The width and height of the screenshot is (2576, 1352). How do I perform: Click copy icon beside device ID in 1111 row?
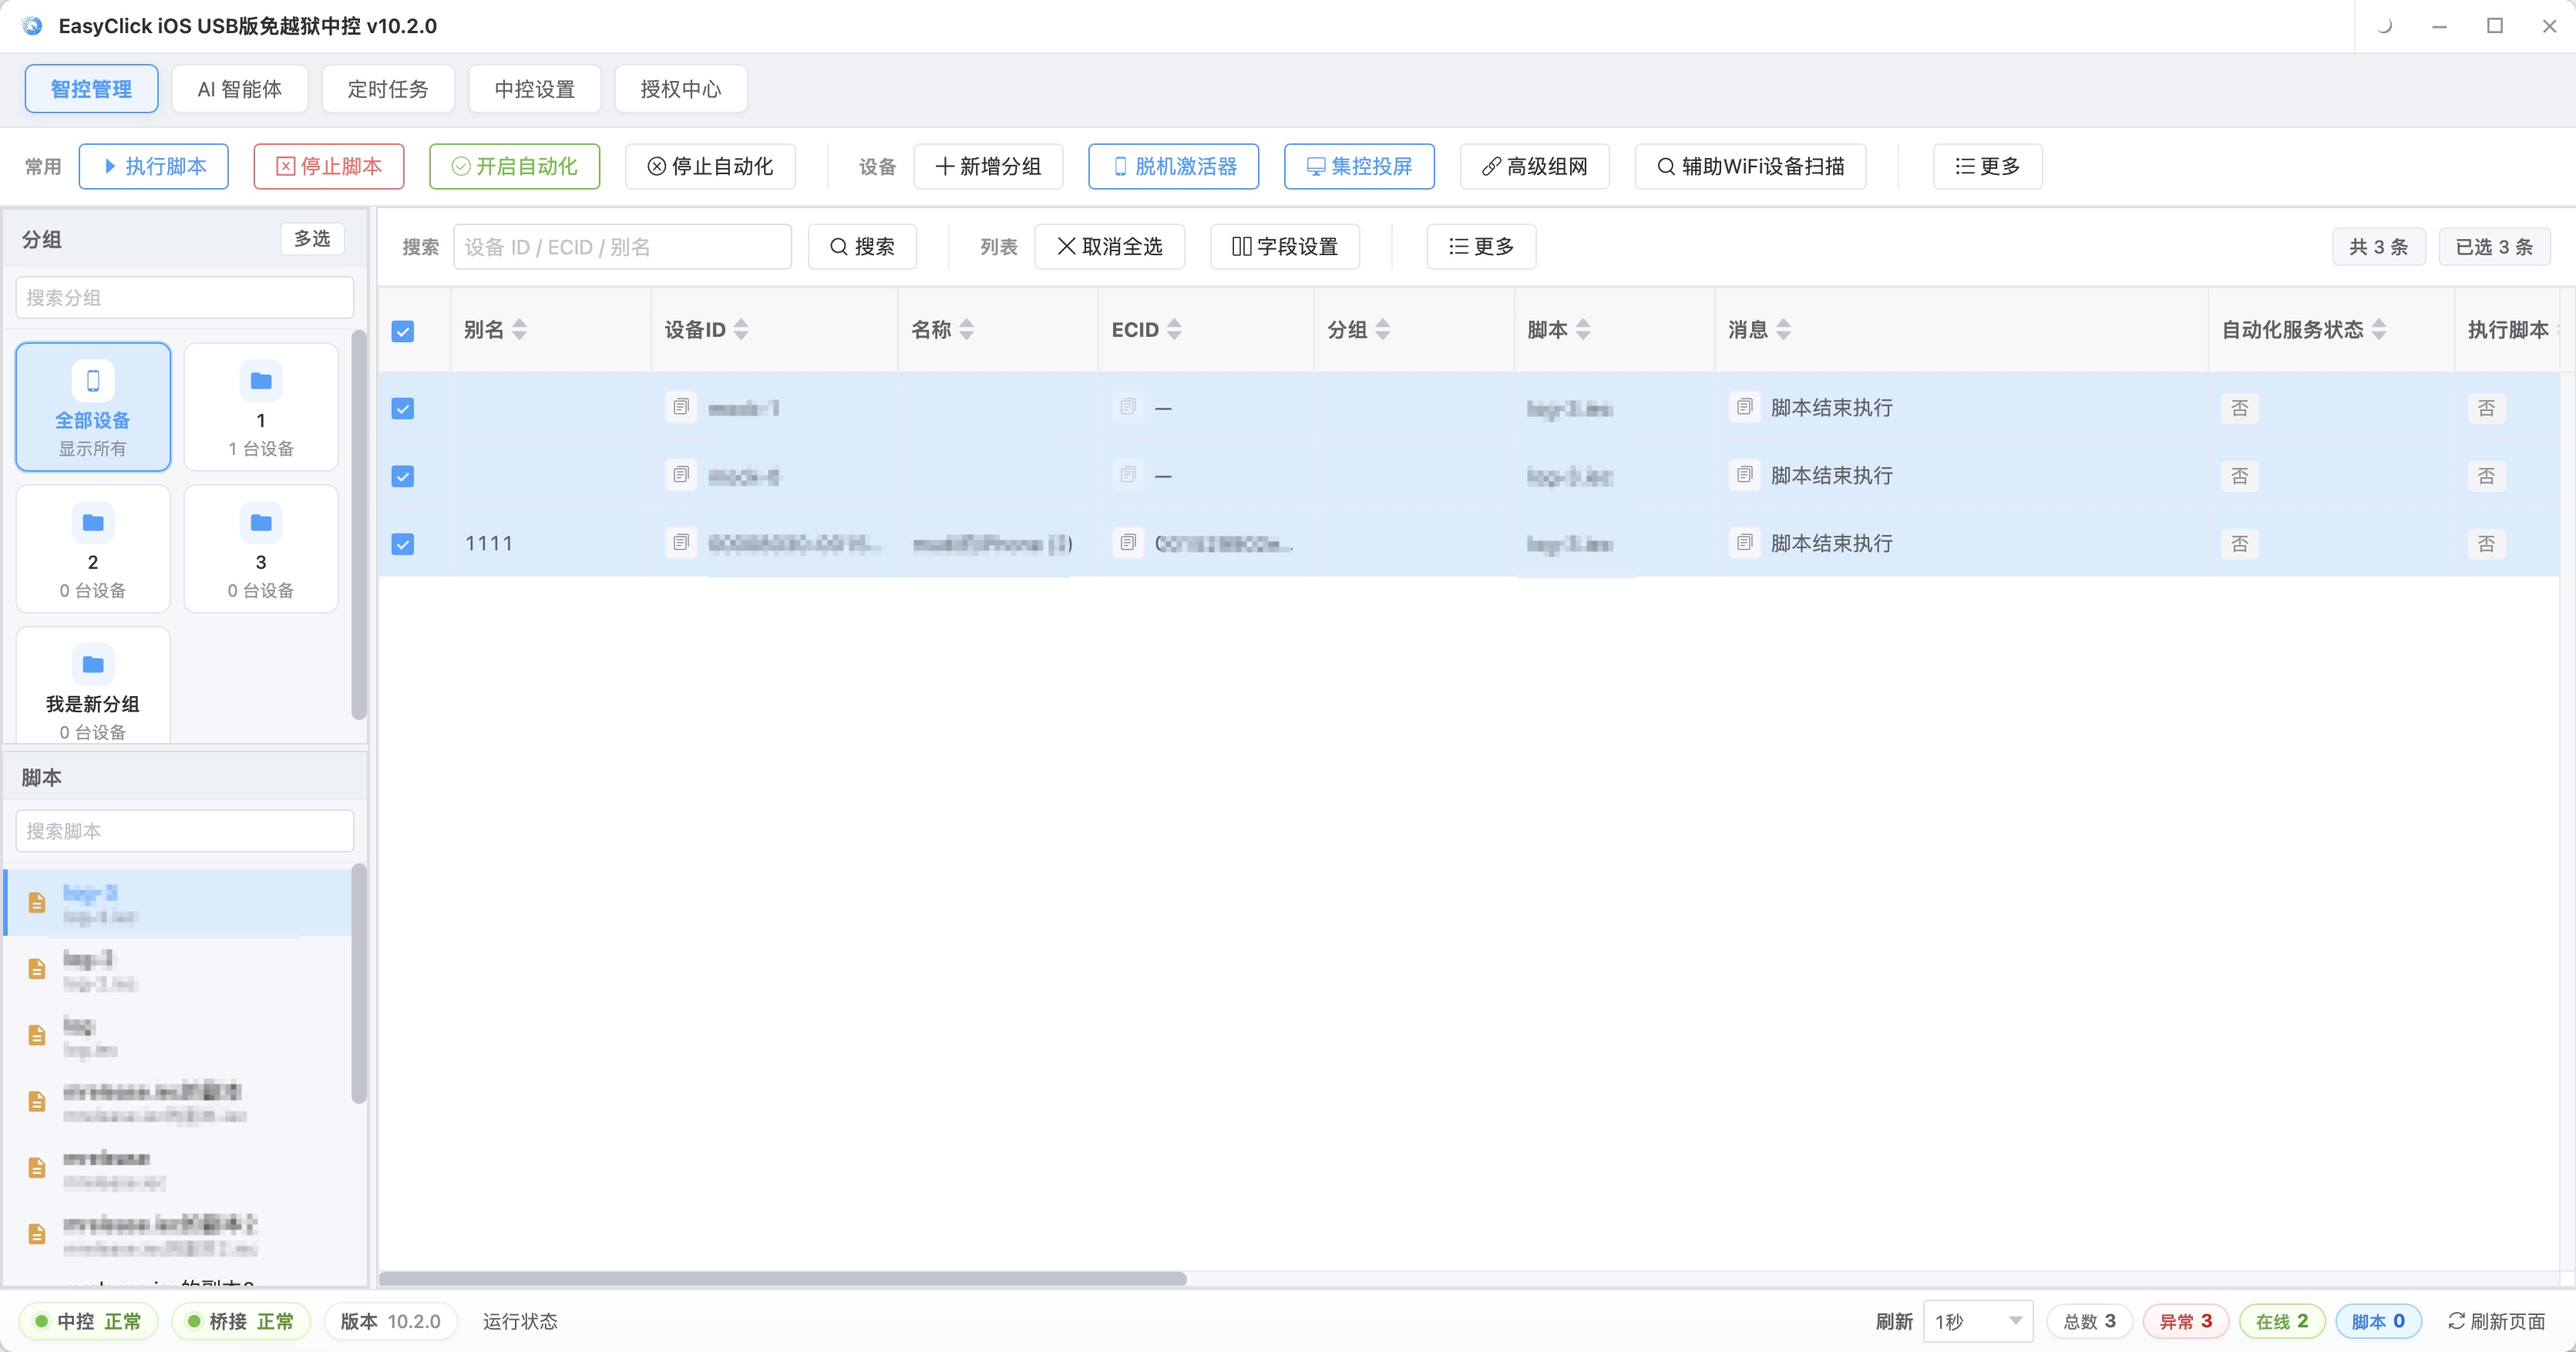coord(681,543)
